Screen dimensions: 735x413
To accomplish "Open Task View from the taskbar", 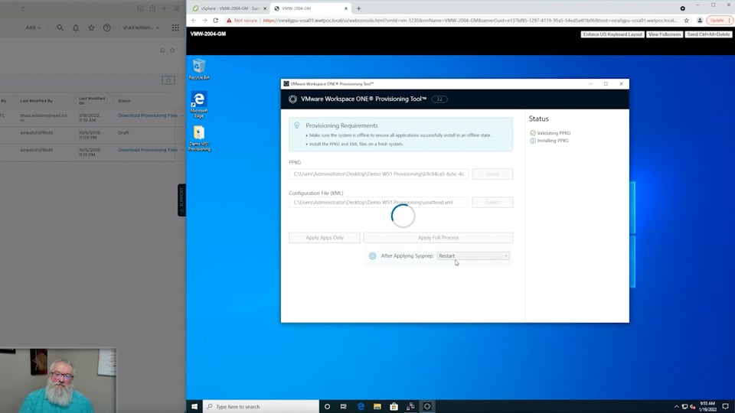I will pyautogui.click(x=344, y=406).
